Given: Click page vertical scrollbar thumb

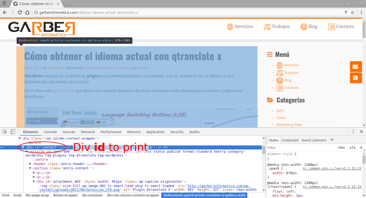Looking at the screenshot, I should pyautogui.click(x=364, y=29).
